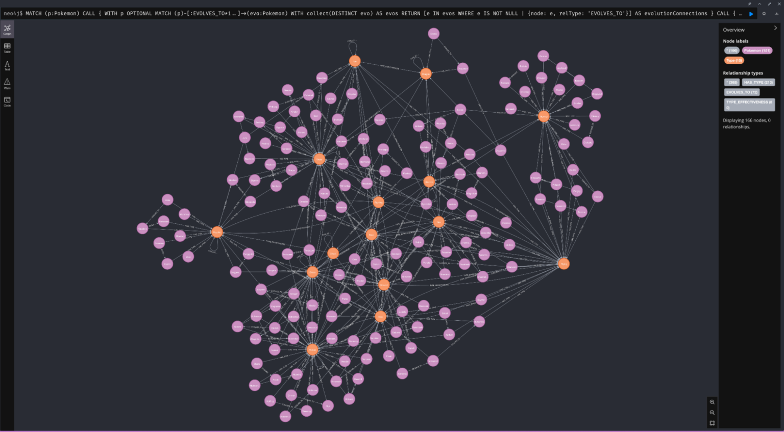Select the Pokemon (151) node label
The height and width of the screenshot is (432, 784).
[x=757, y=50]
